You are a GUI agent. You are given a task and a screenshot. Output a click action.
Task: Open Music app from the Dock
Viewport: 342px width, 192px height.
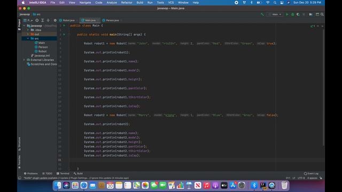tap(206, 185)
